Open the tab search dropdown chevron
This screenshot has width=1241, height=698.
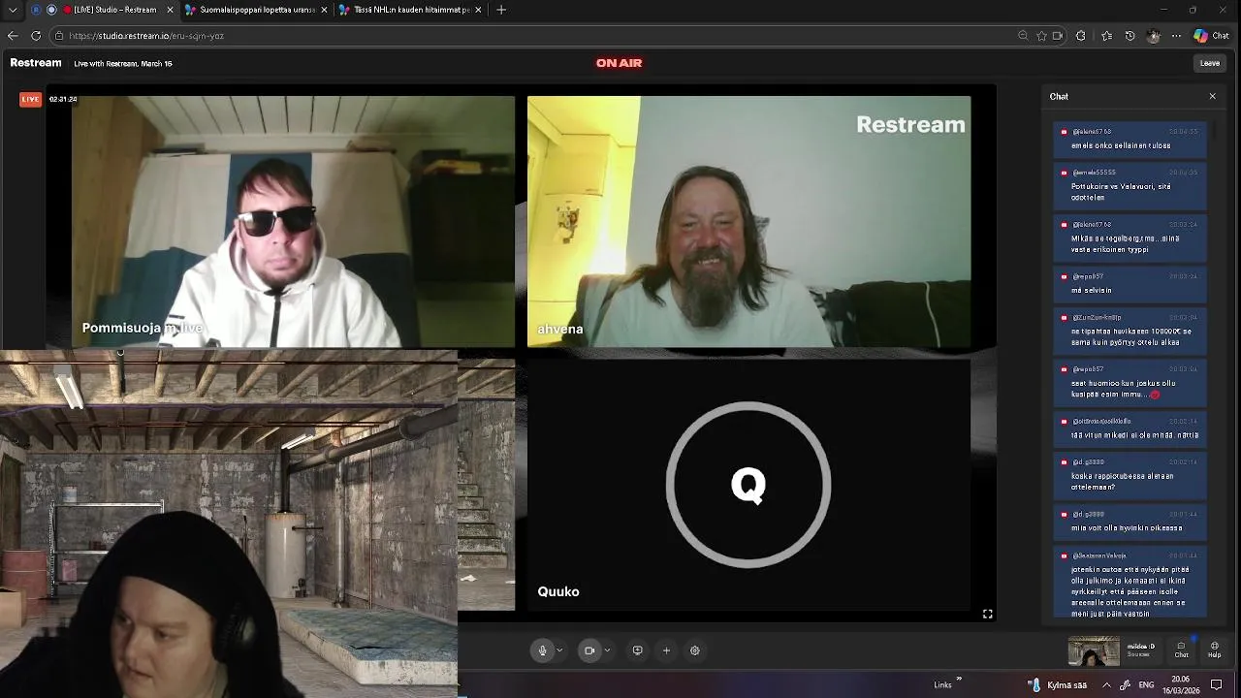pos(13,10)
